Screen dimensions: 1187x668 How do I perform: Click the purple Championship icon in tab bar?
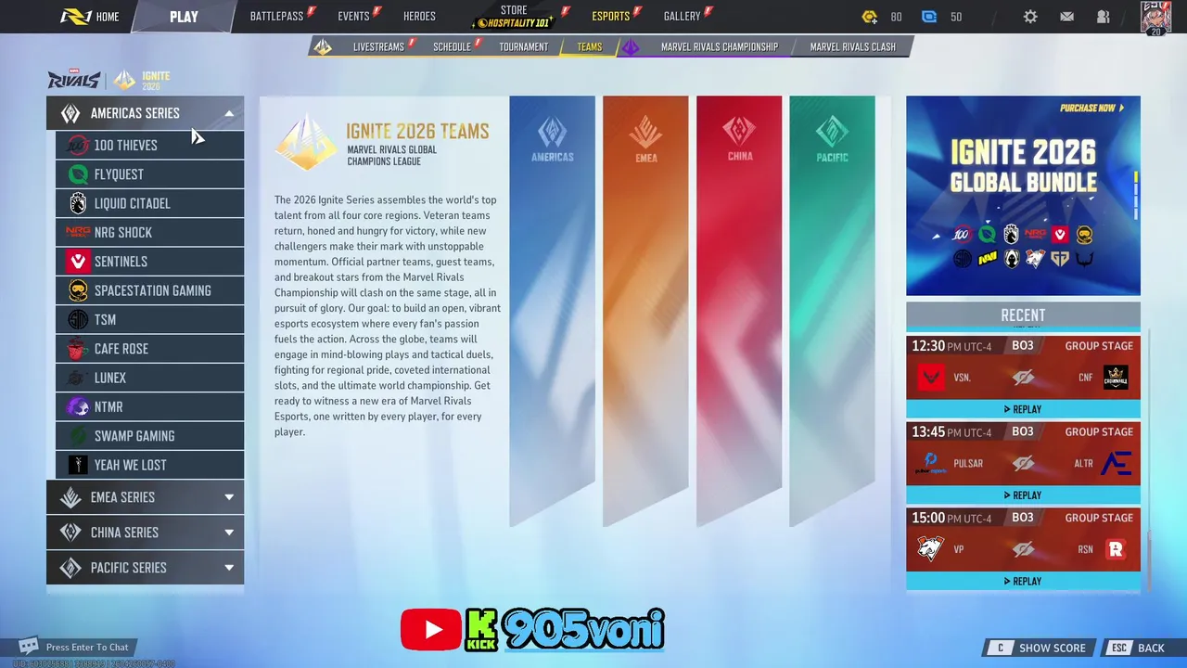point(631,46)
